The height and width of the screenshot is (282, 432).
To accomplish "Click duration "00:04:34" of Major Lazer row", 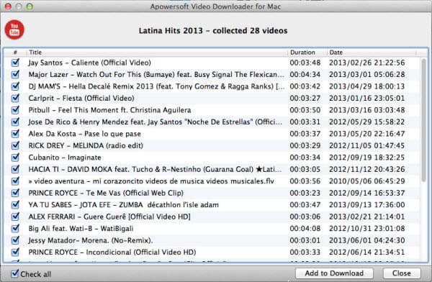I will click(x=305, y=75).
